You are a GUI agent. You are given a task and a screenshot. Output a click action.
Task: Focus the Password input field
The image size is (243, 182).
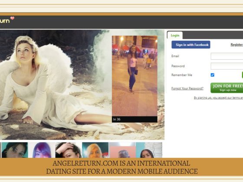click(227, 66)
